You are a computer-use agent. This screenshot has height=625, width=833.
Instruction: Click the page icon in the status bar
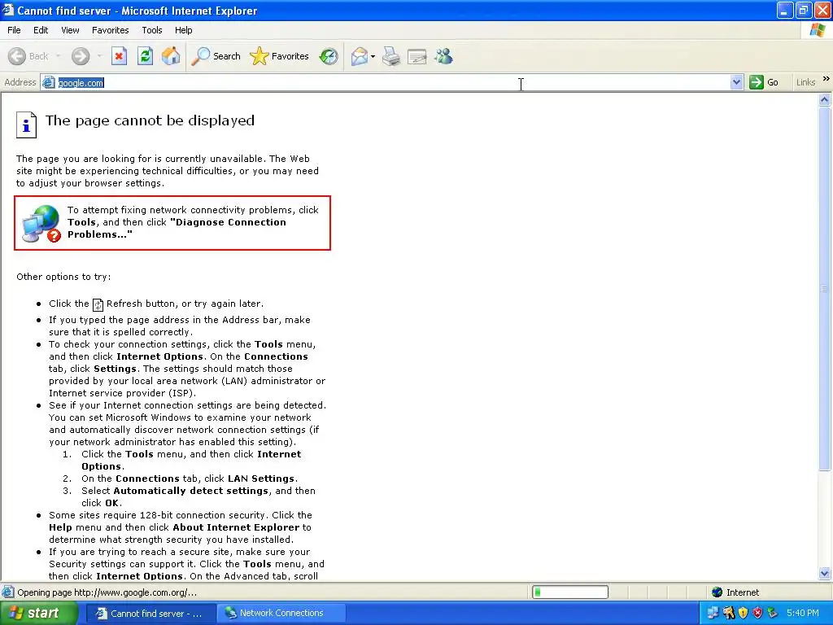[x=8, y=592]
